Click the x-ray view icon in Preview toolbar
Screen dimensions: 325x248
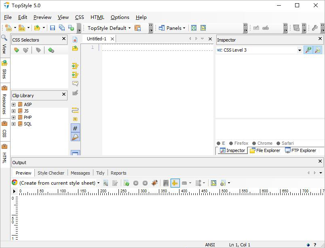(x=166, y=183)
